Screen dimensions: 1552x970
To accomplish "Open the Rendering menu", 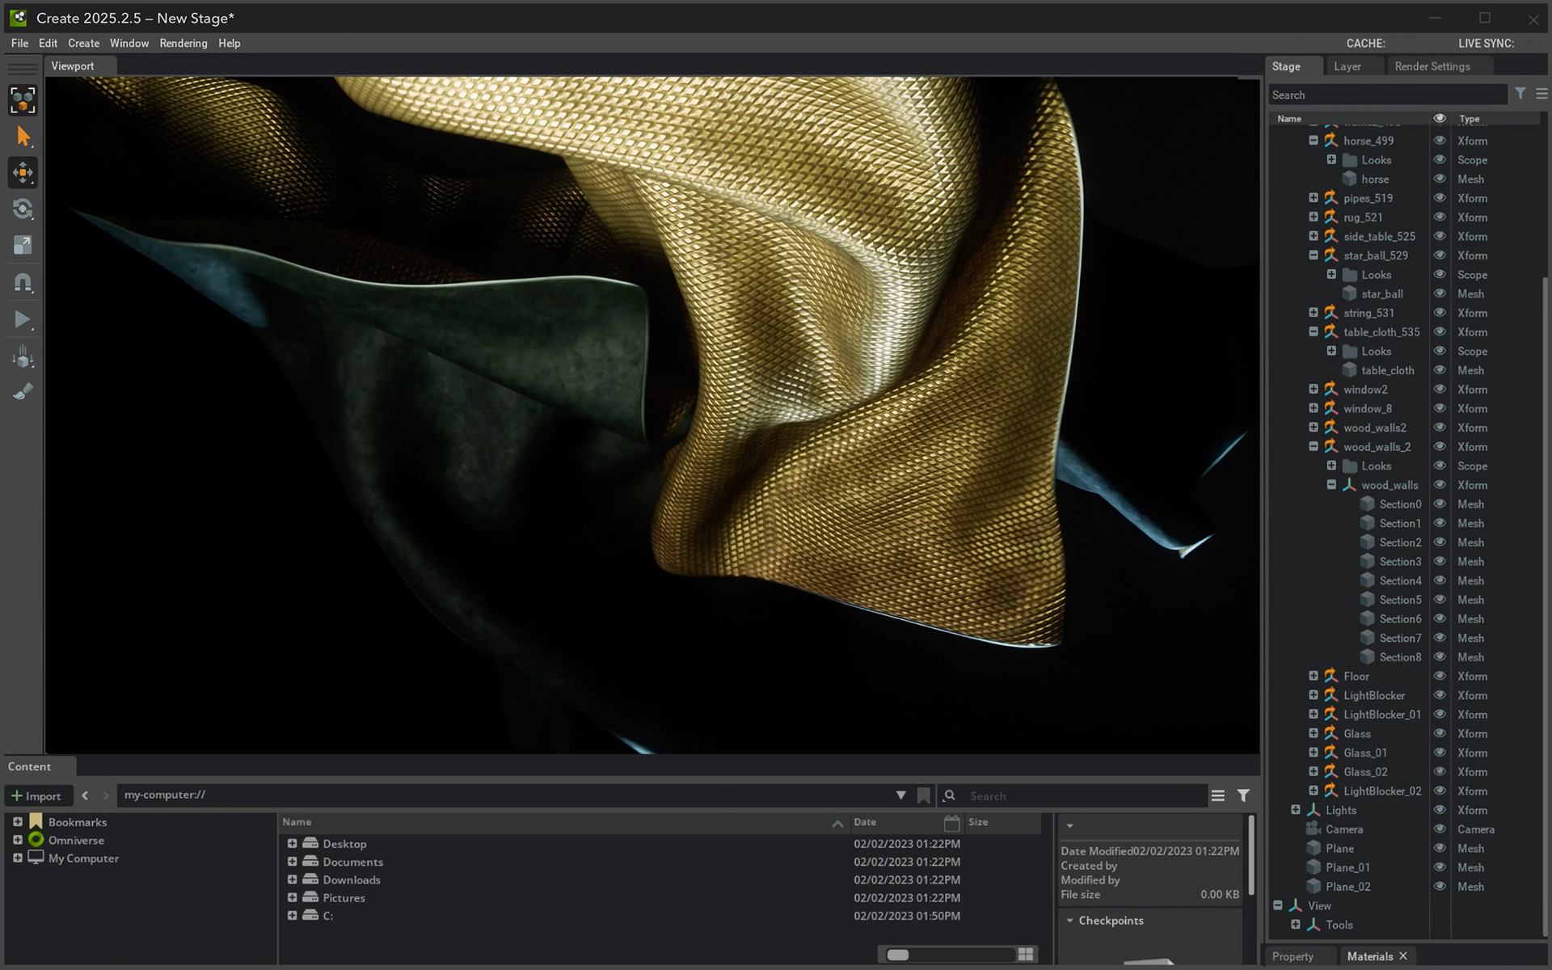I will 183,43.
